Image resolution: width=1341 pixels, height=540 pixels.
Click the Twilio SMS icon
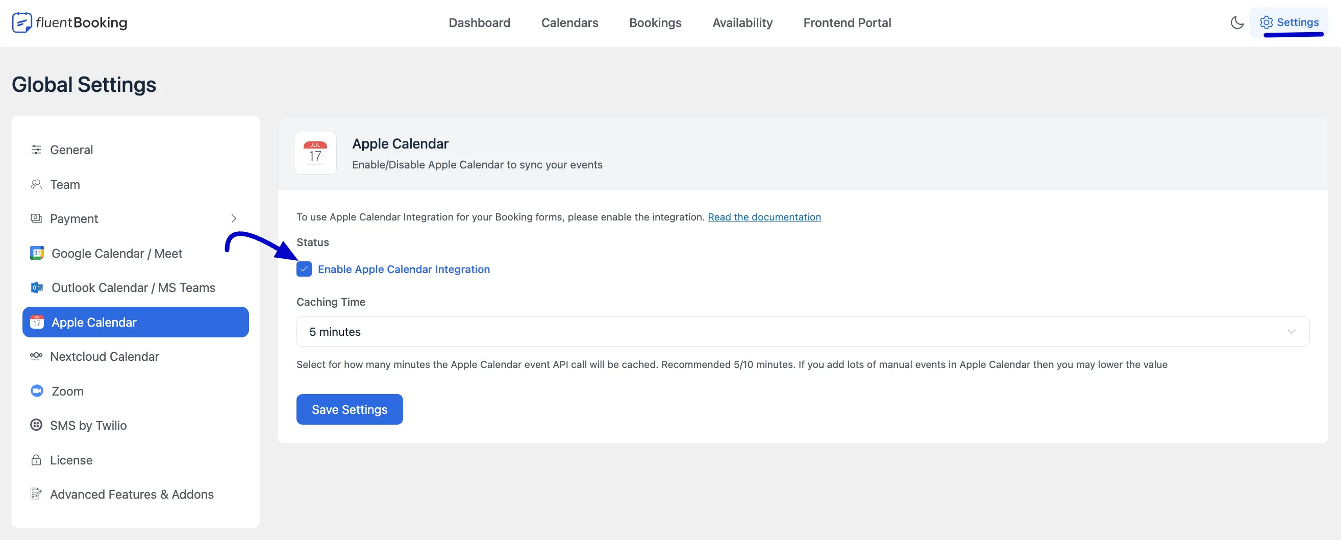point(36,425)
